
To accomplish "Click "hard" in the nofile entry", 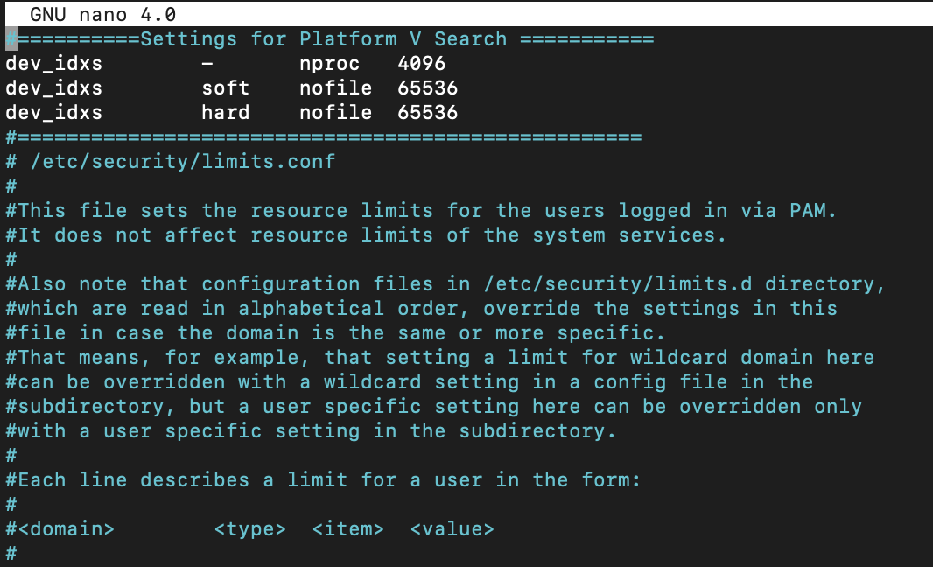I will [225, 113].
